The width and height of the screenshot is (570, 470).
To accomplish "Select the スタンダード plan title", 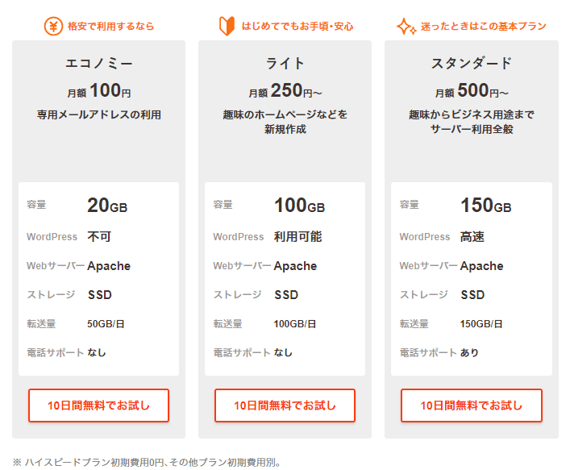I will [472, 64].
